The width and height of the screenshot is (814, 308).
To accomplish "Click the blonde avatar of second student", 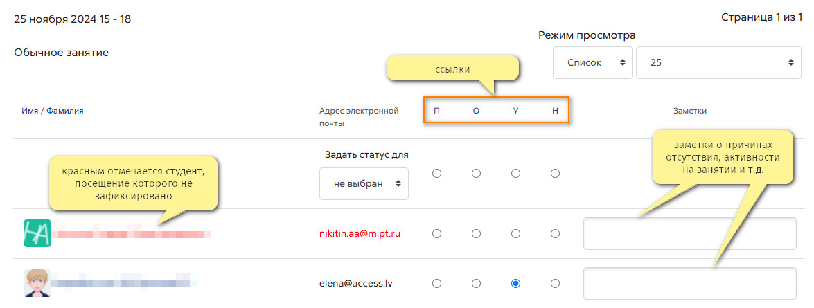I will tap(37, 283).
